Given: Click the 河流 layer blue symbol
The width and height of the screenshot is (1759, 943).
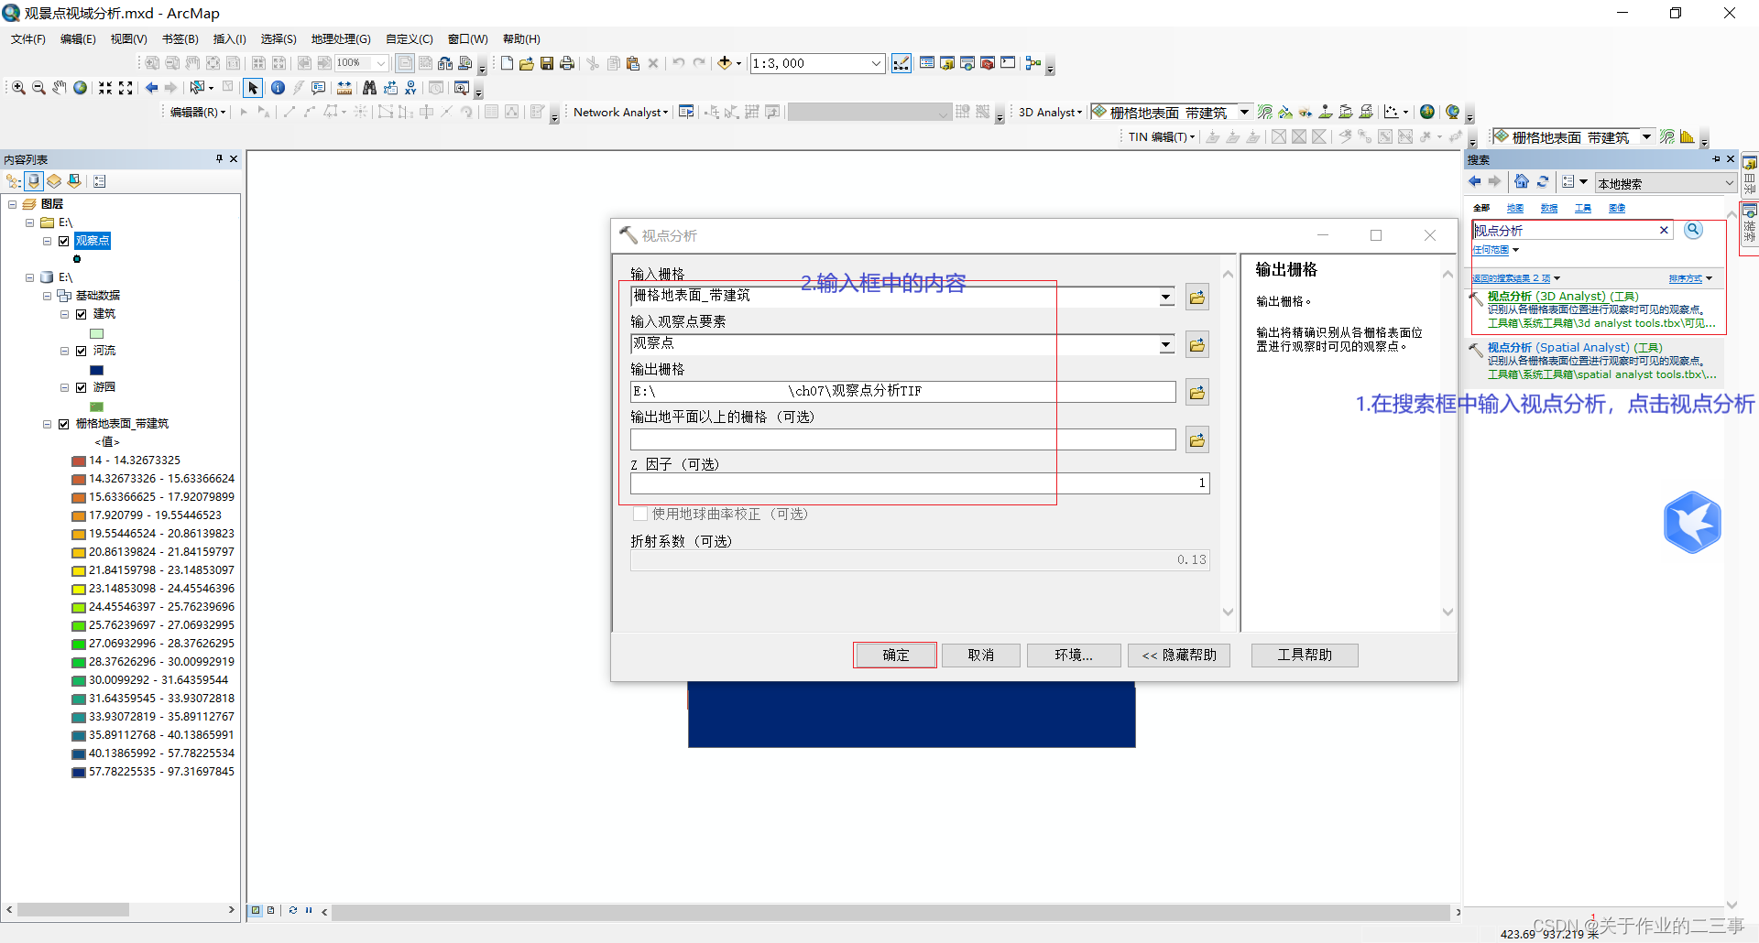Looking at the screenshot, I should click(97, 370).
